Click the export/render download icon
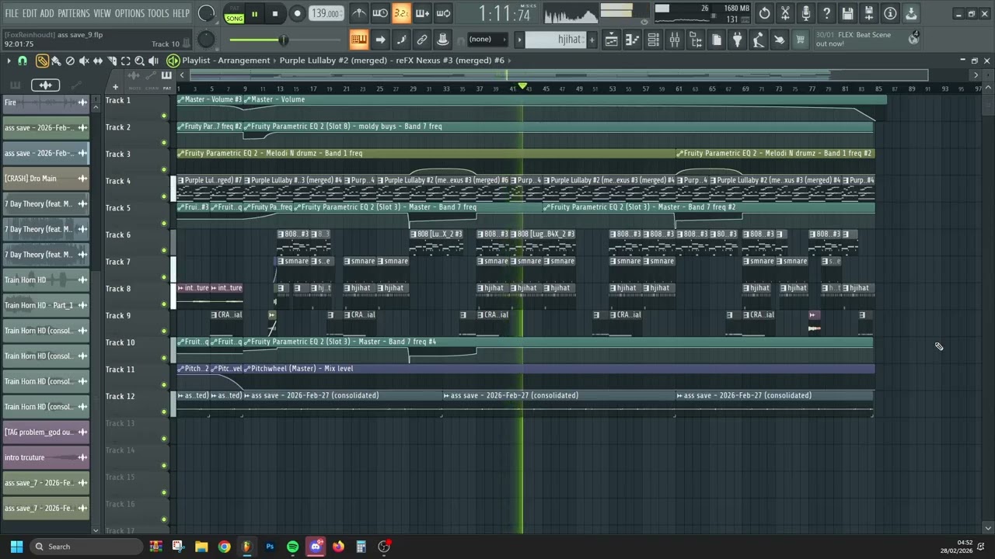The image size is (995, 559). point(911,13)
